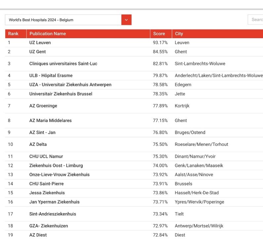
Task: Select the Sint-Lambrechts-Woluwe city cell
Action: [x=200, y=64]
